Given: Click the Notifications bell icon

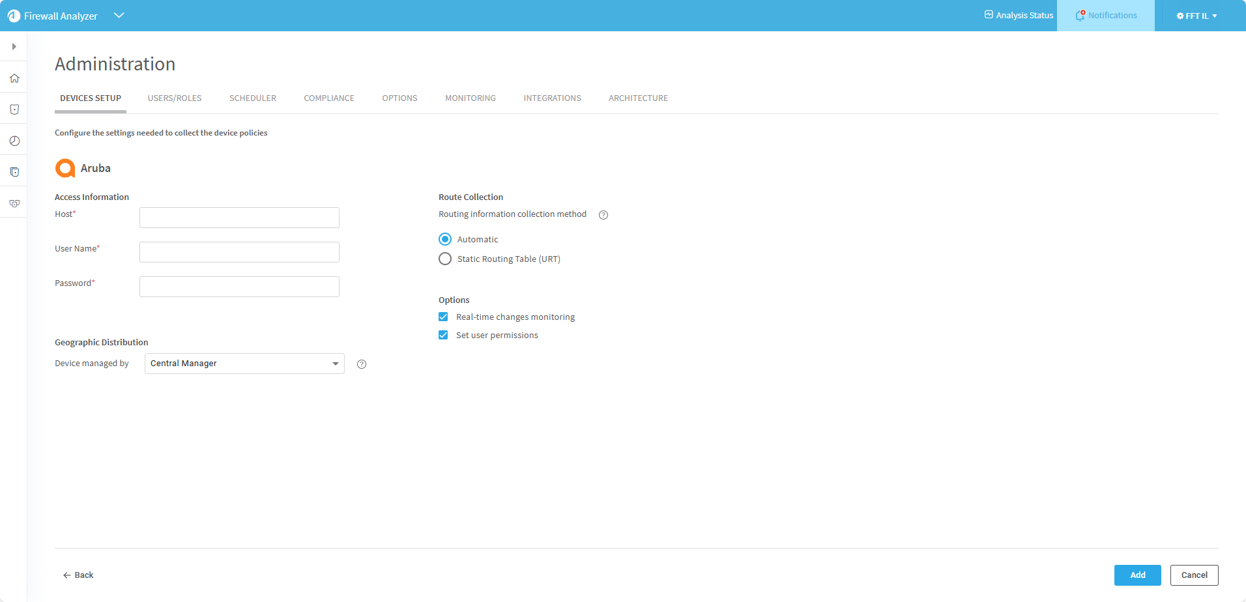Looking at the screenshot, I should [1080, 16].
